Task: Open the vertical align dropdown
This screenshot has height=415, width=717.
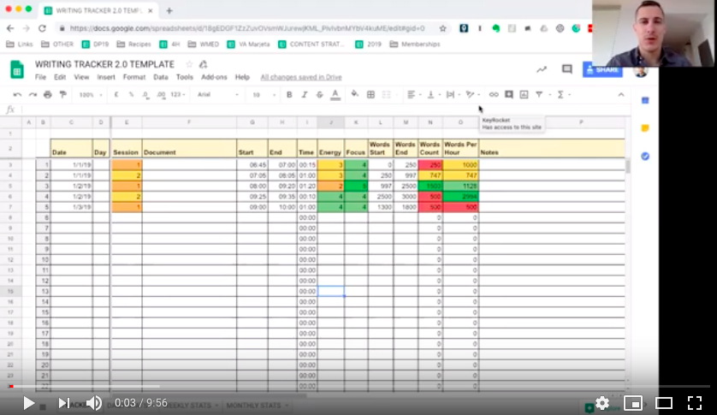Action: (x=433, y=95)
